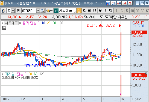Select tick chart period '틱'

pos(111,11)
